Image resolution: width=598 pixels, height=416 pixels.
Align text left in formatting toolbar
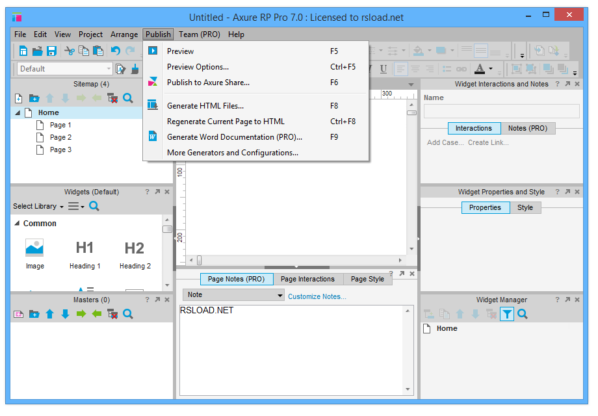click(x=400, y=69)
